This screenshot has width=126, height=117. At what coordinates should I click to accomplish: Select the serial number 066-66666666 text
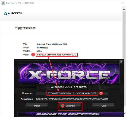click(x=42, y=48)
